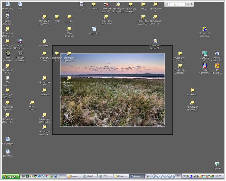Screen dimensions: 226x181
Task: Open the Ярлык для kodeks32 shortcut
Action: click(x=204, y=32)
